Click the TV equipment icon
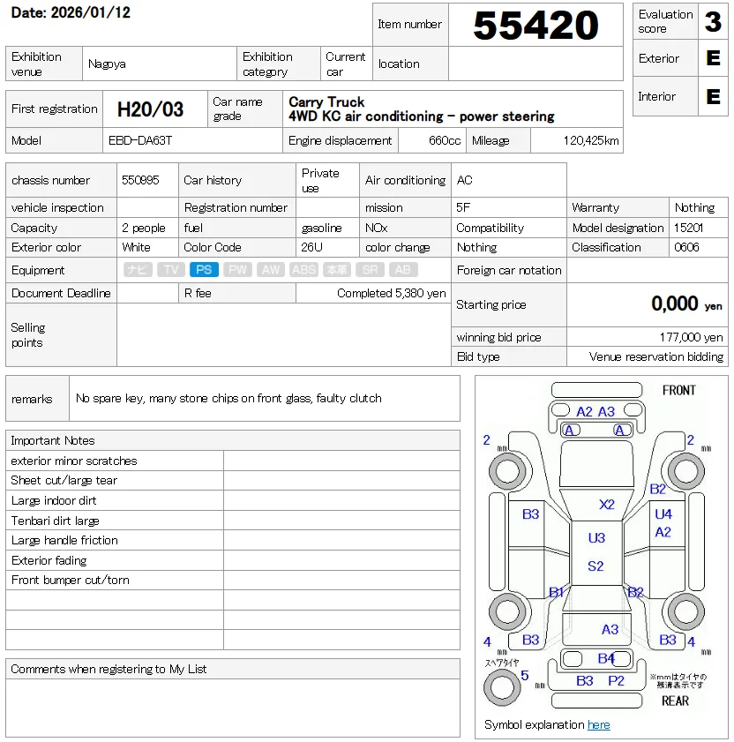 tap(170, 269)
